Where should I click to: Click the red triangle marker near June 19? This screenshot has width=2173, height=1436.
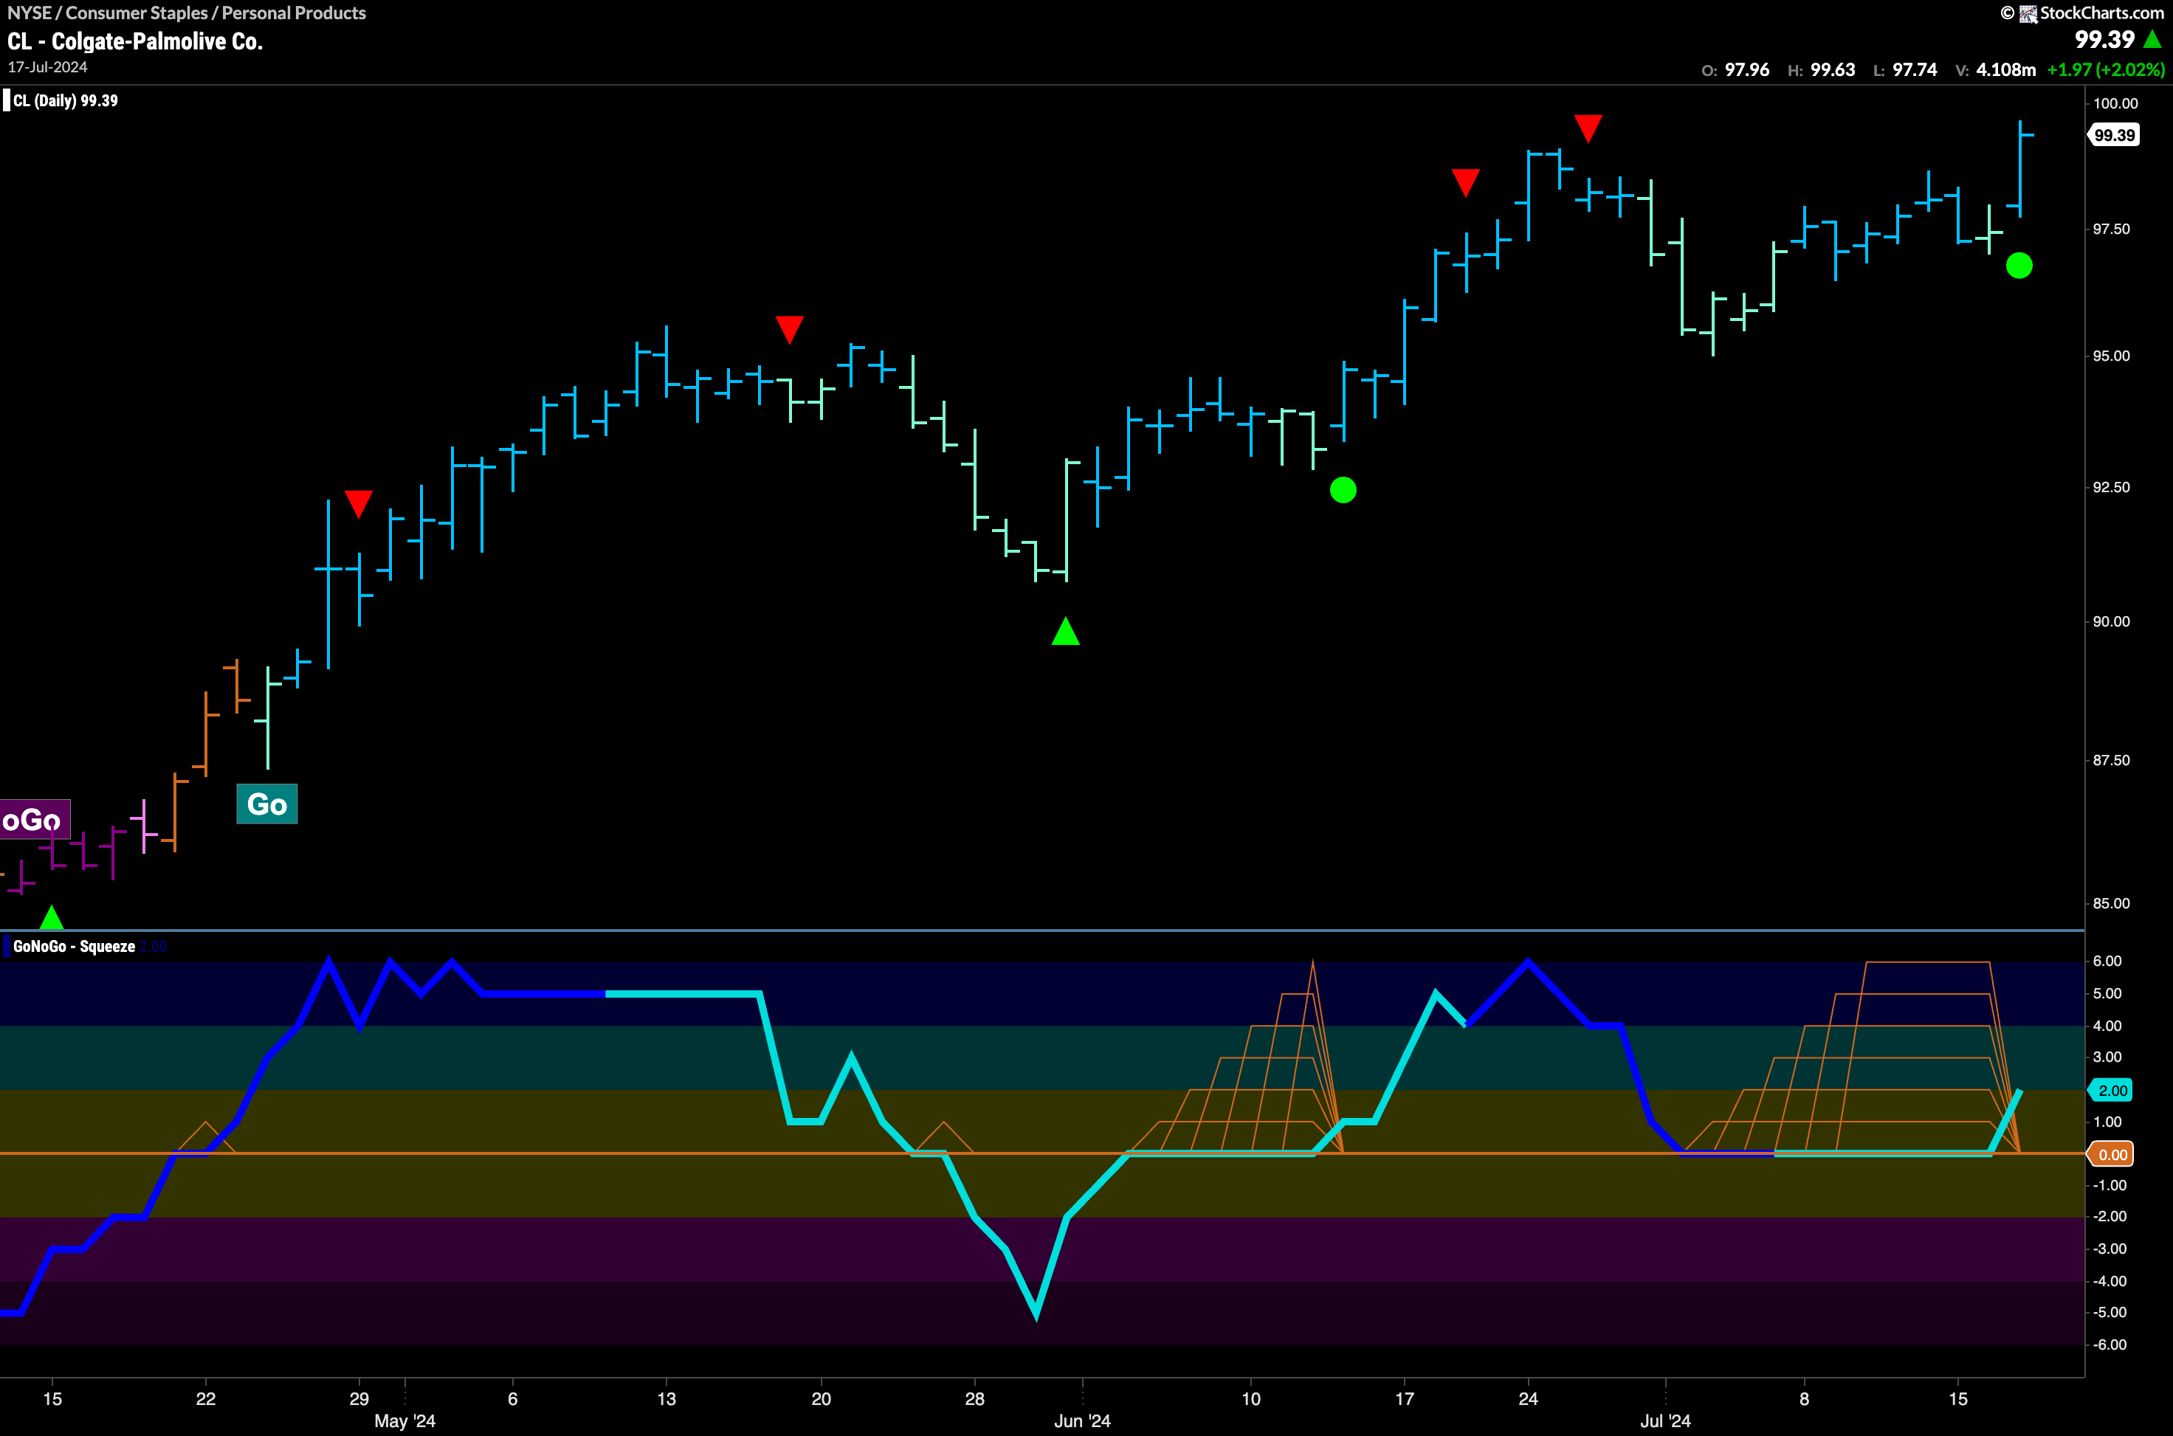point(1466,182)
